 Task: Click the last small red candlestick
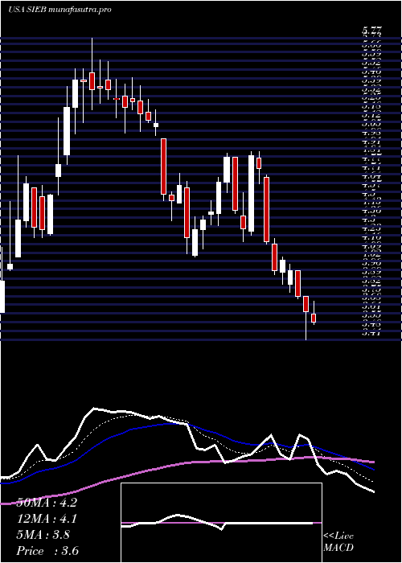pyautogui.click(x=314, y=318)
